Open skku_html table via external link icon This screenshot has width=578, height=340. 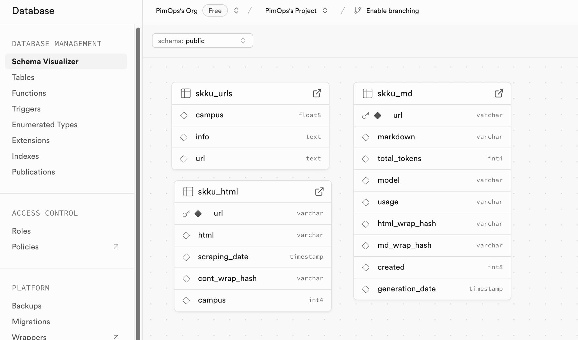319,192
